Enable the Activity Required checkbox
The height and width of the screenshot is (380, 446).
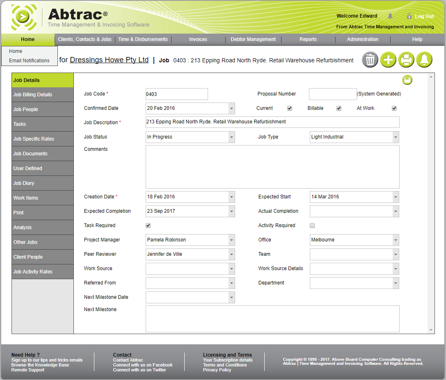point(312,225)
